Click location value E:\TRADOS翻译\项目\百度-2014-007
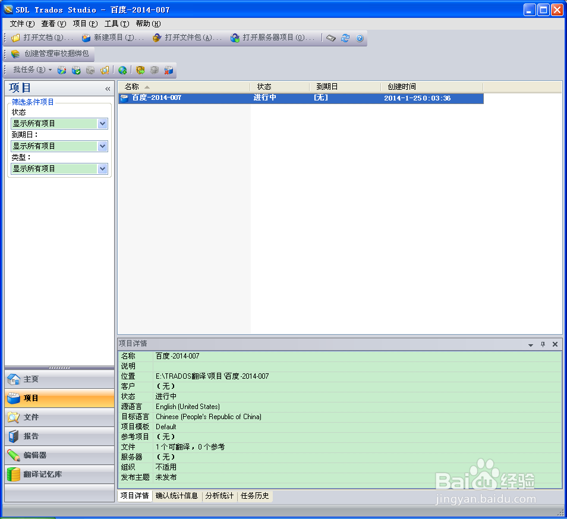Image resolution: width=567 pixels, height=519 pixels. [x=212, y=376]
